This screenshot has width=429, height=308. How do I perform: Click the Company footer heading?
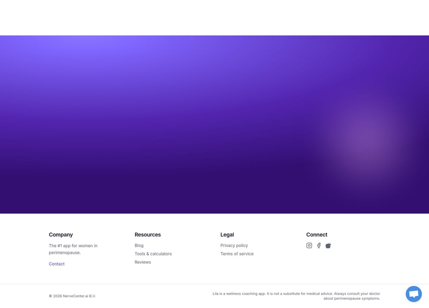tap(61, 235)
